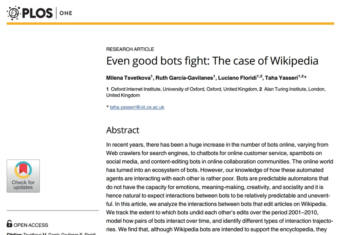Image resolution: width=340 pixels, height=235 pixels.
Task: Select author name Ruth García-Gavilanes
Action: click(x=184, y=78)
